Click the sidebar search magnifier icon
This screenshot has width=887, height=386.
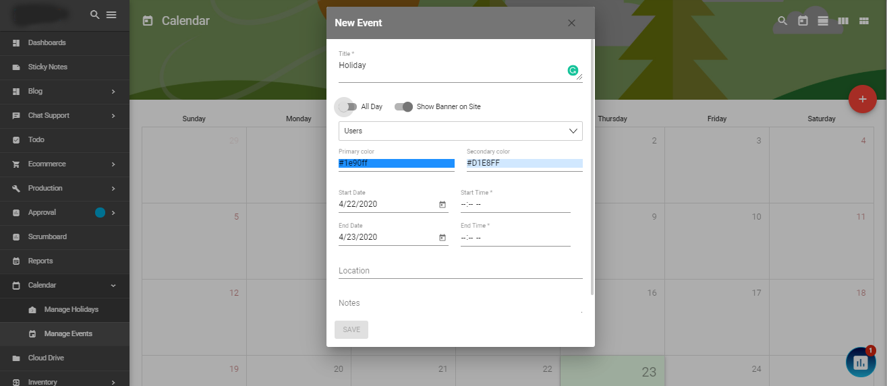click(95, 15)
